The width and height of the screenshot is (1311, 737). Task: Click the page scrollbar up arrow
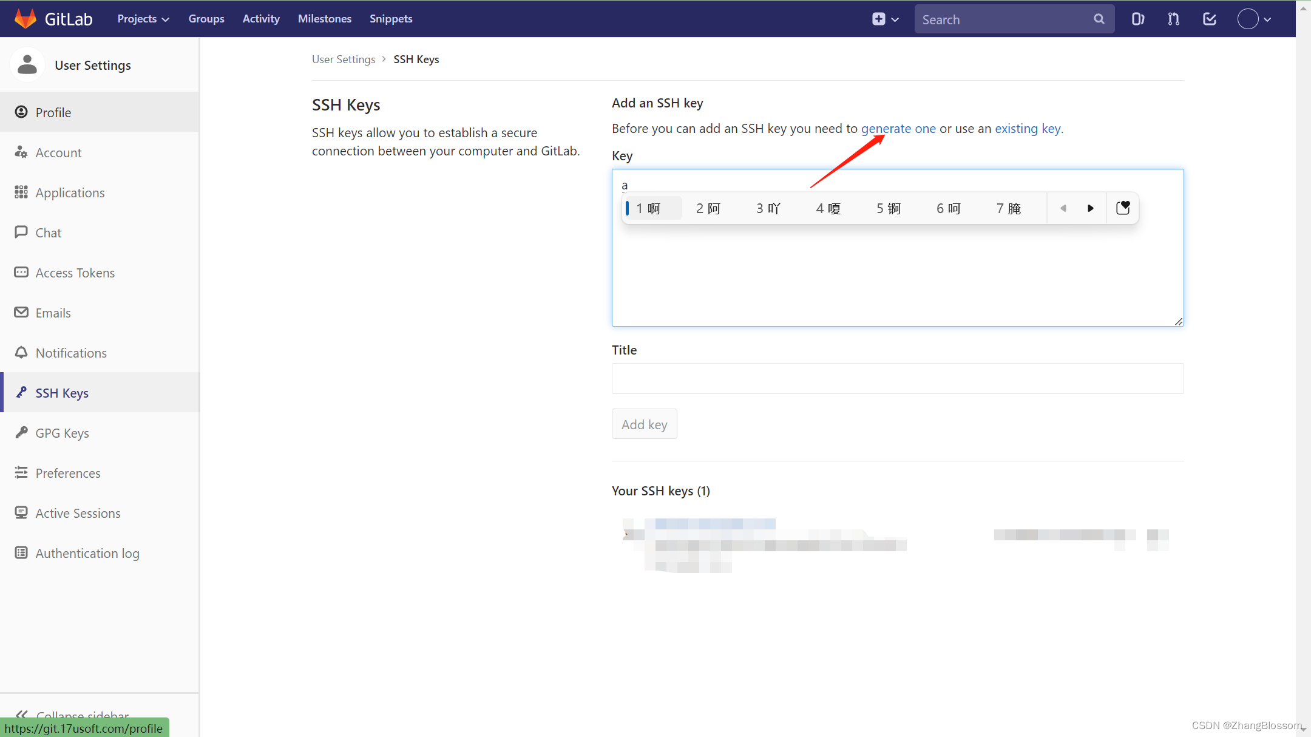coord(1303,8)
